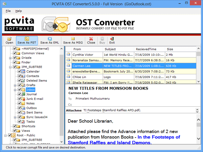Select the Views tree folder
Image resolution: width=203 pixels, height=152 pixels.
(x=26, y=131)
